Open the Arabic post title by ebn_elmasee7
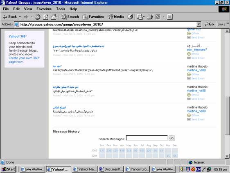The width and height of the screenshot is (230, 173). pos(79,46)
